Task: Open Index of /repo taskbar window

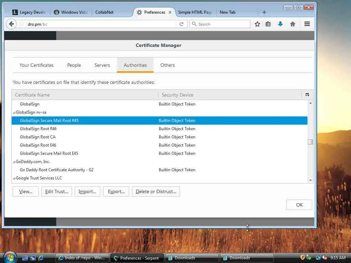Action: [x=82, y=258]
